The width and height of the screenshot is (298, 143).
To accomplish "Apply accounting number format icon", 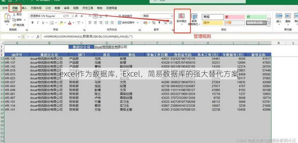I will 145,23.
